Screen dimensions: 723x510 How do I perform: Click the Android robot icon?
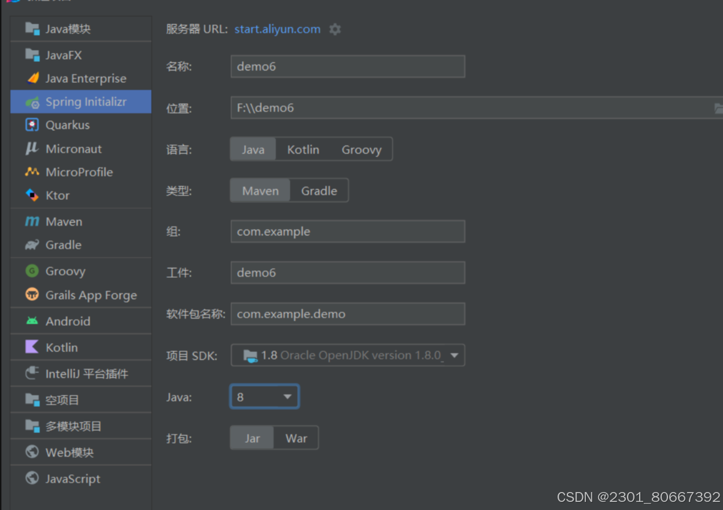(32, 321)
